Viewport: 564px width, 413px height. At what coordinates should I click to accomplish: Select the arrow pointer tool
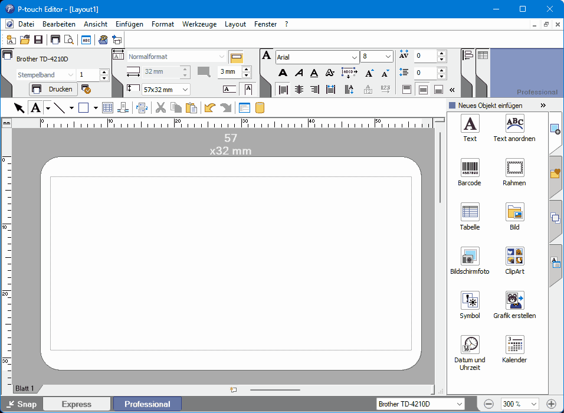19,107
